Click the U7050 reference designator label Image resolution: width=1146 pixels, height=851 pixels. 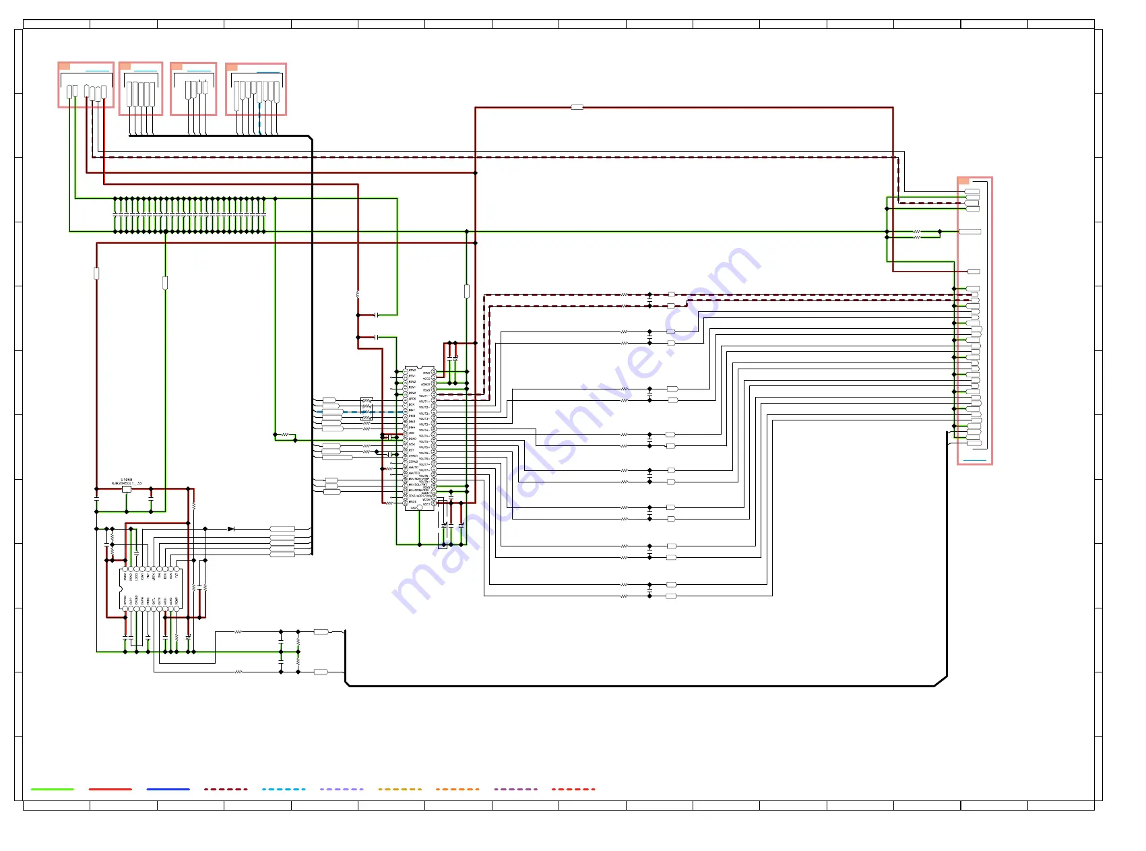(127, 480)
